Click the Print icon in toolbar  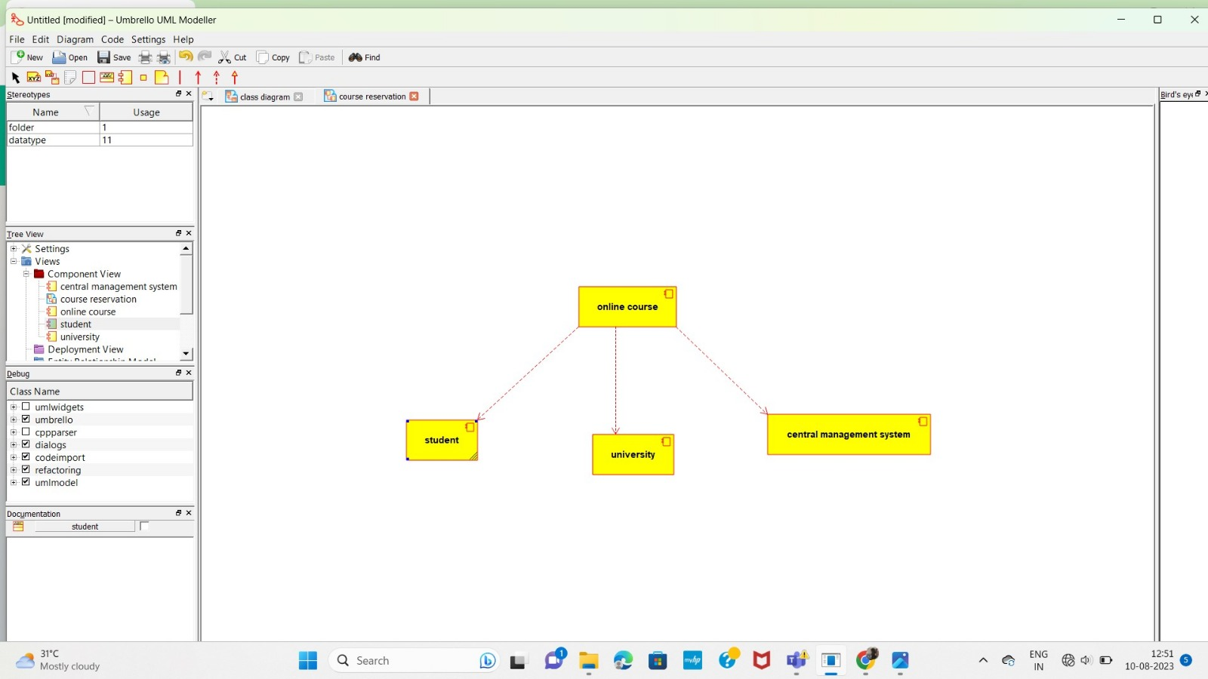(145, 57)
